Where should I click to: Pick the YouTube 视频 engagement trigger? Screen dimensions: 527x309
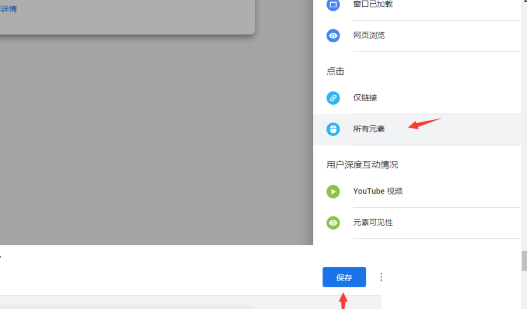point(378,191)
